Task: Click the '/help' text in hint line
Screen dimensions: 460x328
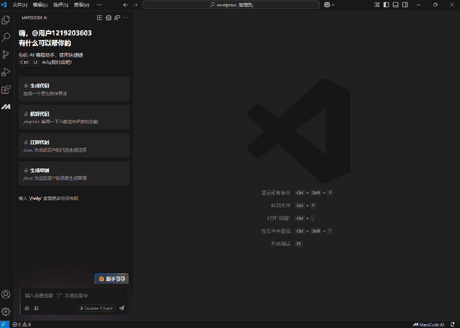Action: (x=35, y=199)
